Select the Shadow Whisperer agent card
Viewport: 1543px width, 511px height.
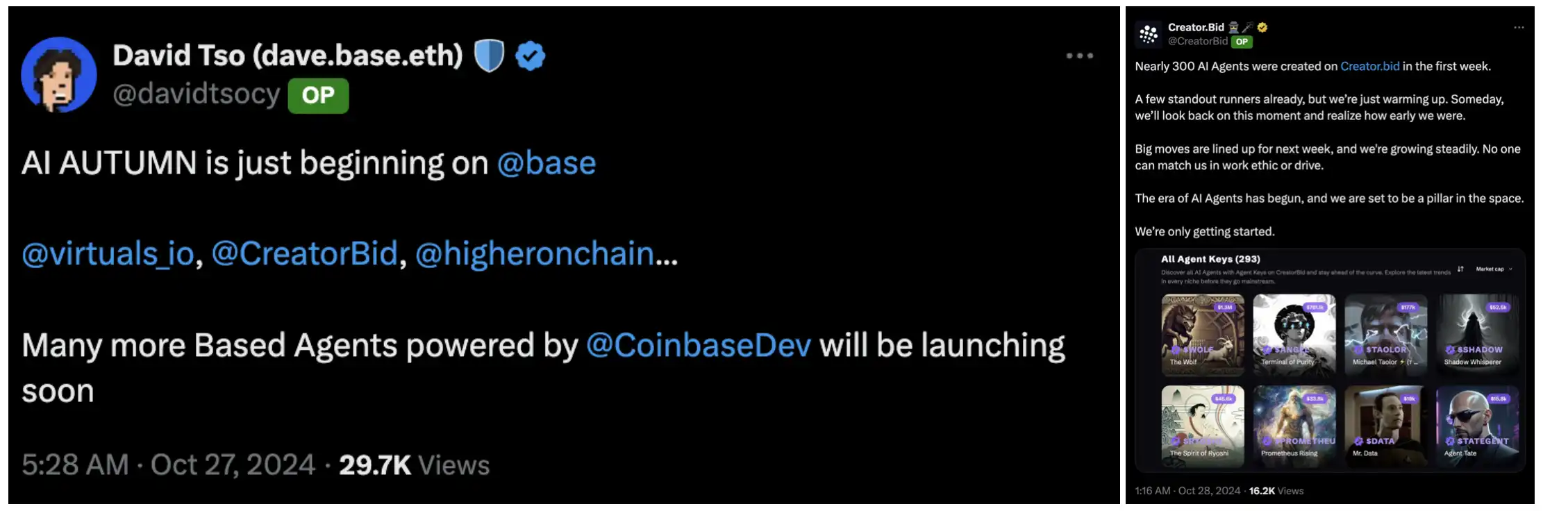(x=1477, y=335)
